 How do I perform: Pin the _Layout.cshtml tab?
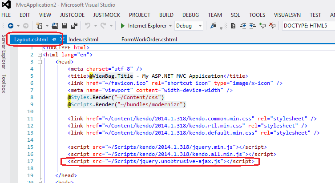[x=54, y=39]
